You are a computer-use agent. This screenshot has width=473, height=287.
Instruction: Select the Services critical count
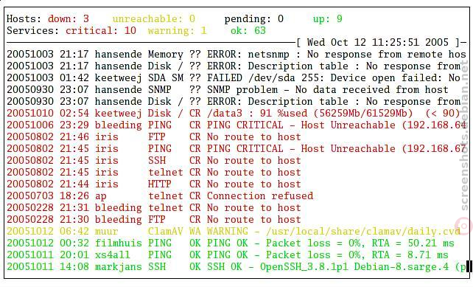pyautogui.click(x=101, y=30)
